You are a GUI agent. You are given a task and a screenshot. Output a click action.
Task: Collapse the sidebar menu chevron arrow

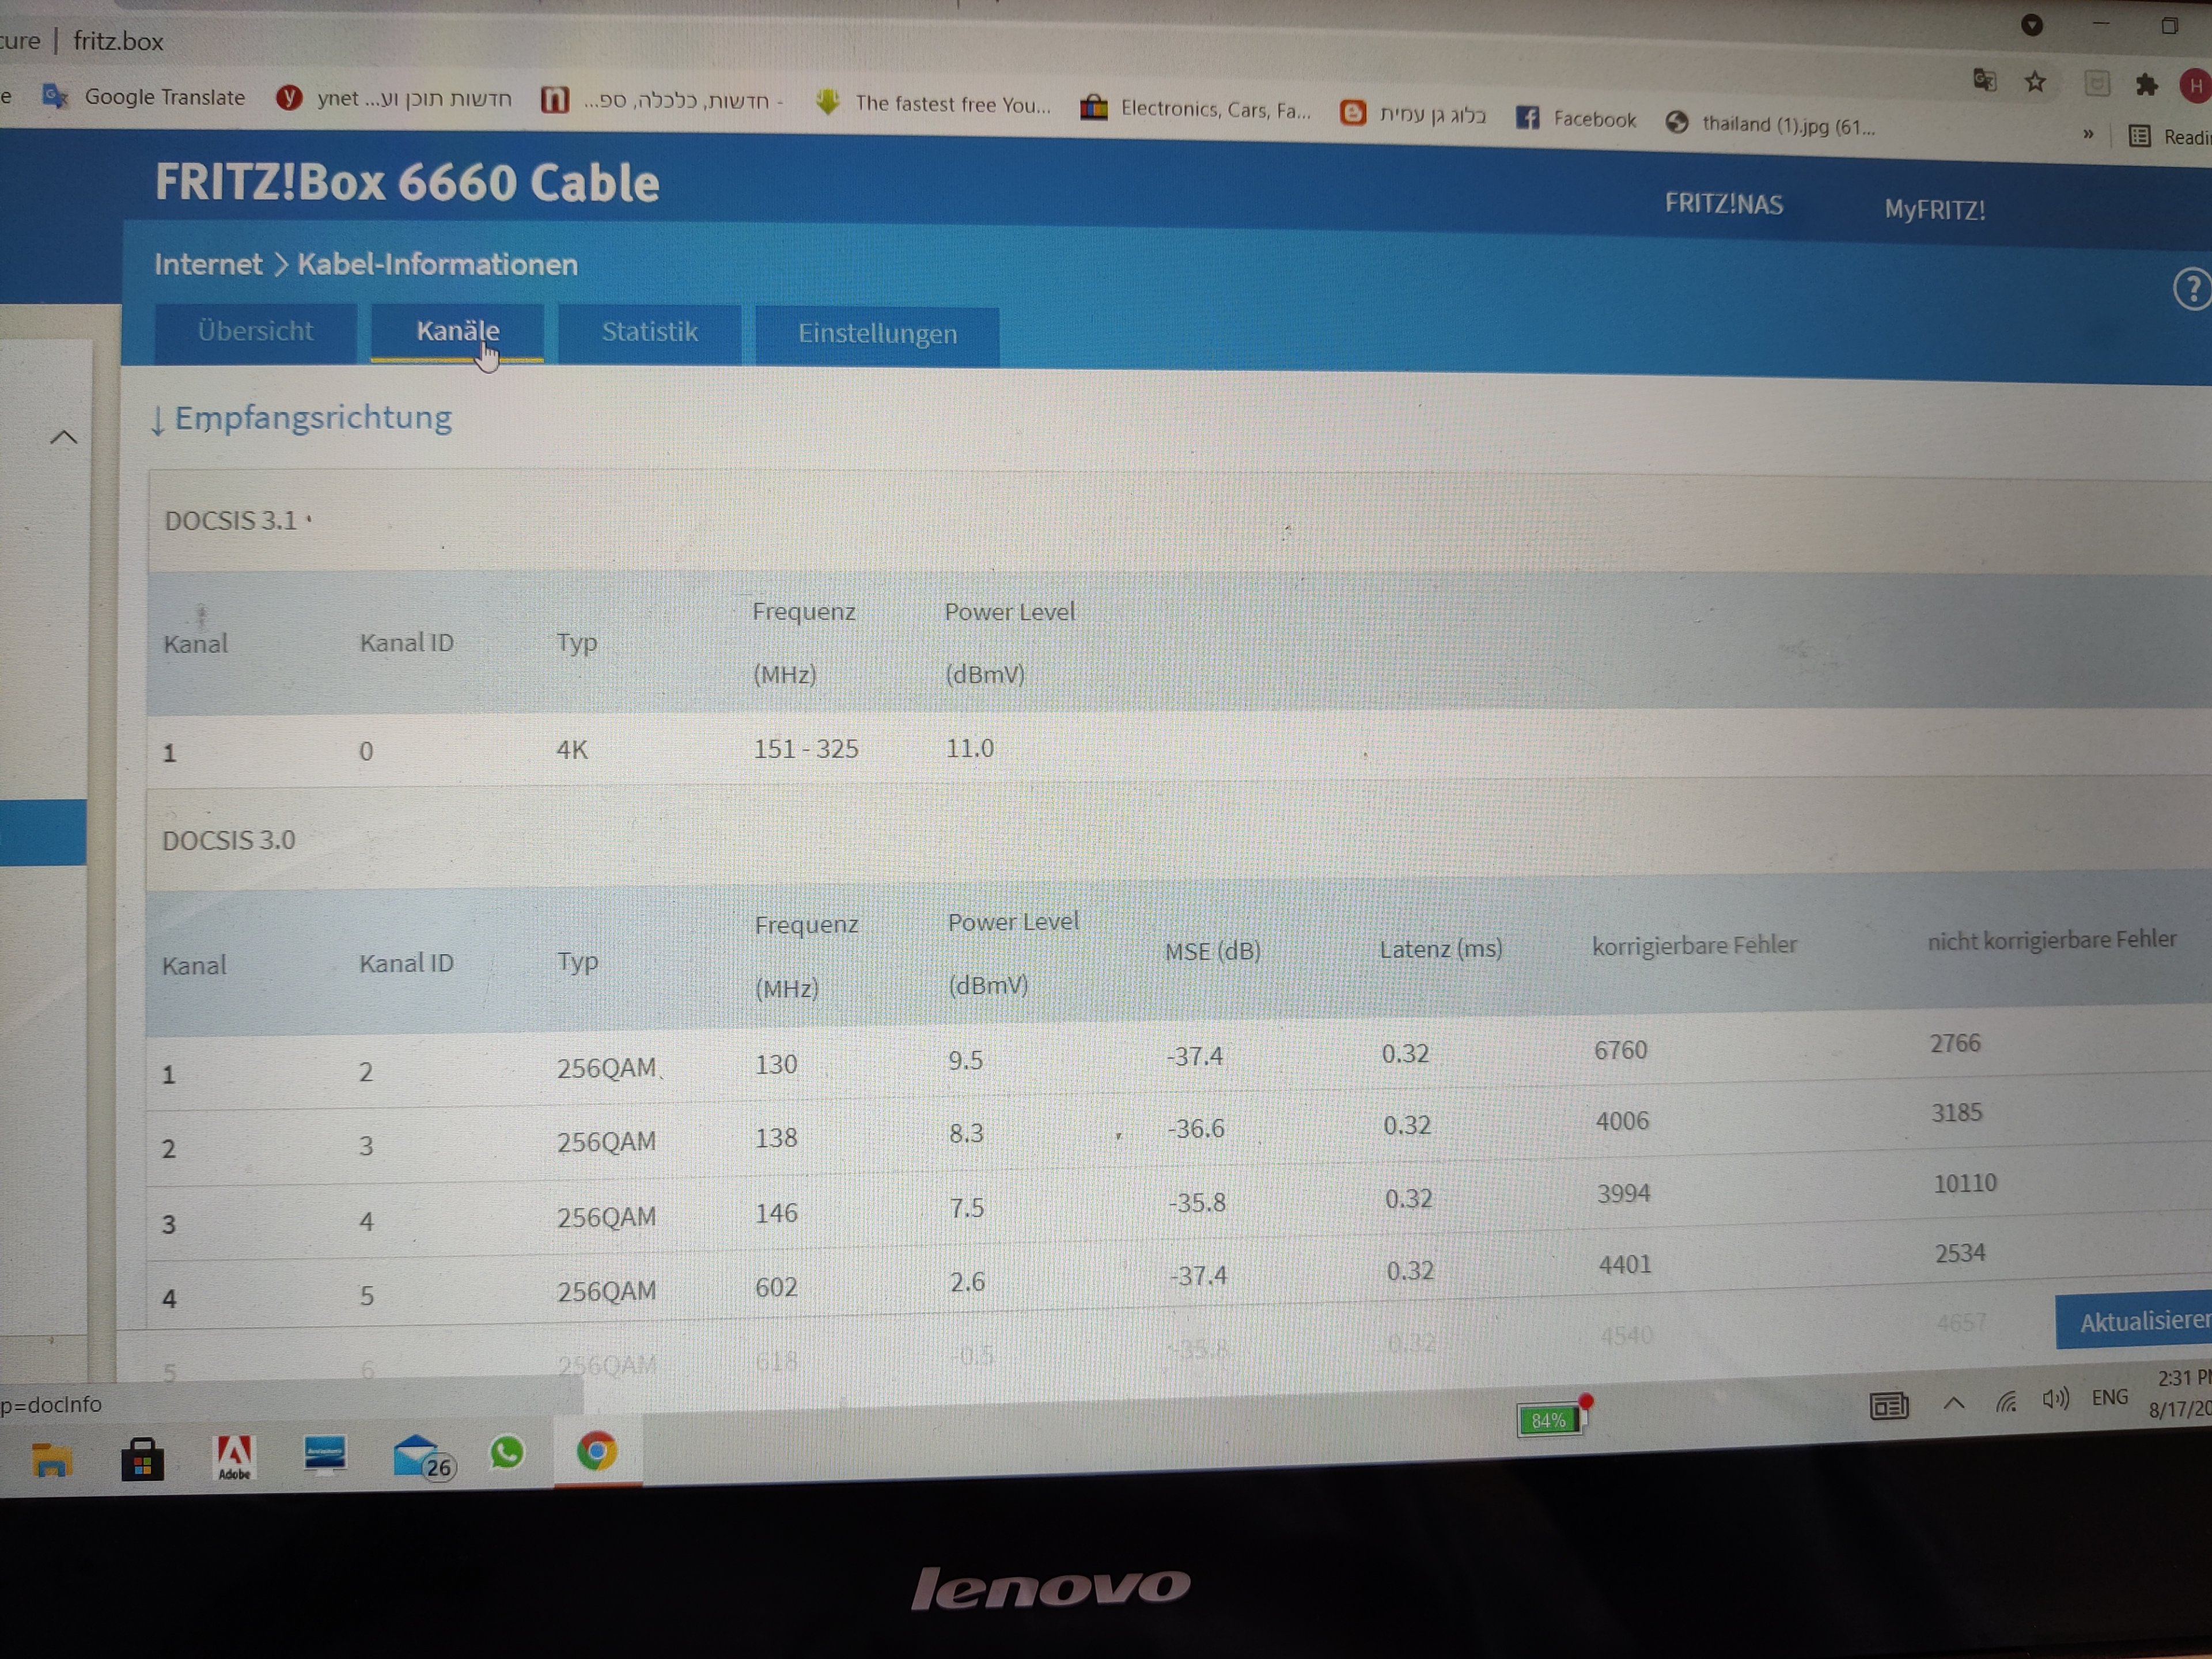tap(63, 437)
